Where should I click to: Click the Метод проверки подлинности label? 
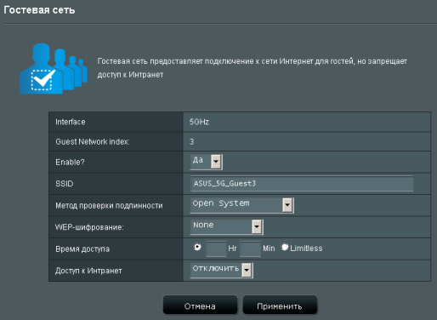tap(109, 205)
